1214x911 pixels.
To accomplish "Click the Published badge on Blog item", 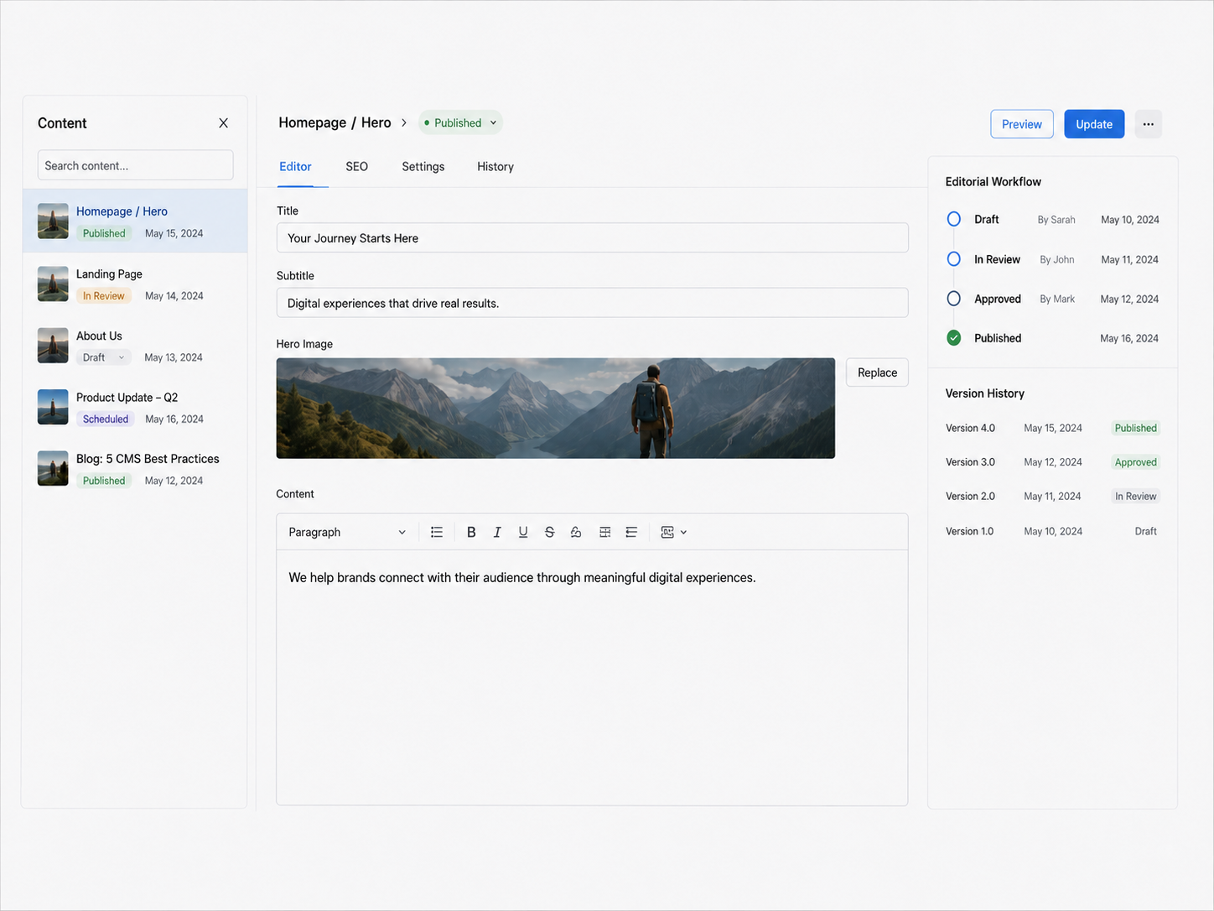I will pyautogui.click(x=104, y=481).
